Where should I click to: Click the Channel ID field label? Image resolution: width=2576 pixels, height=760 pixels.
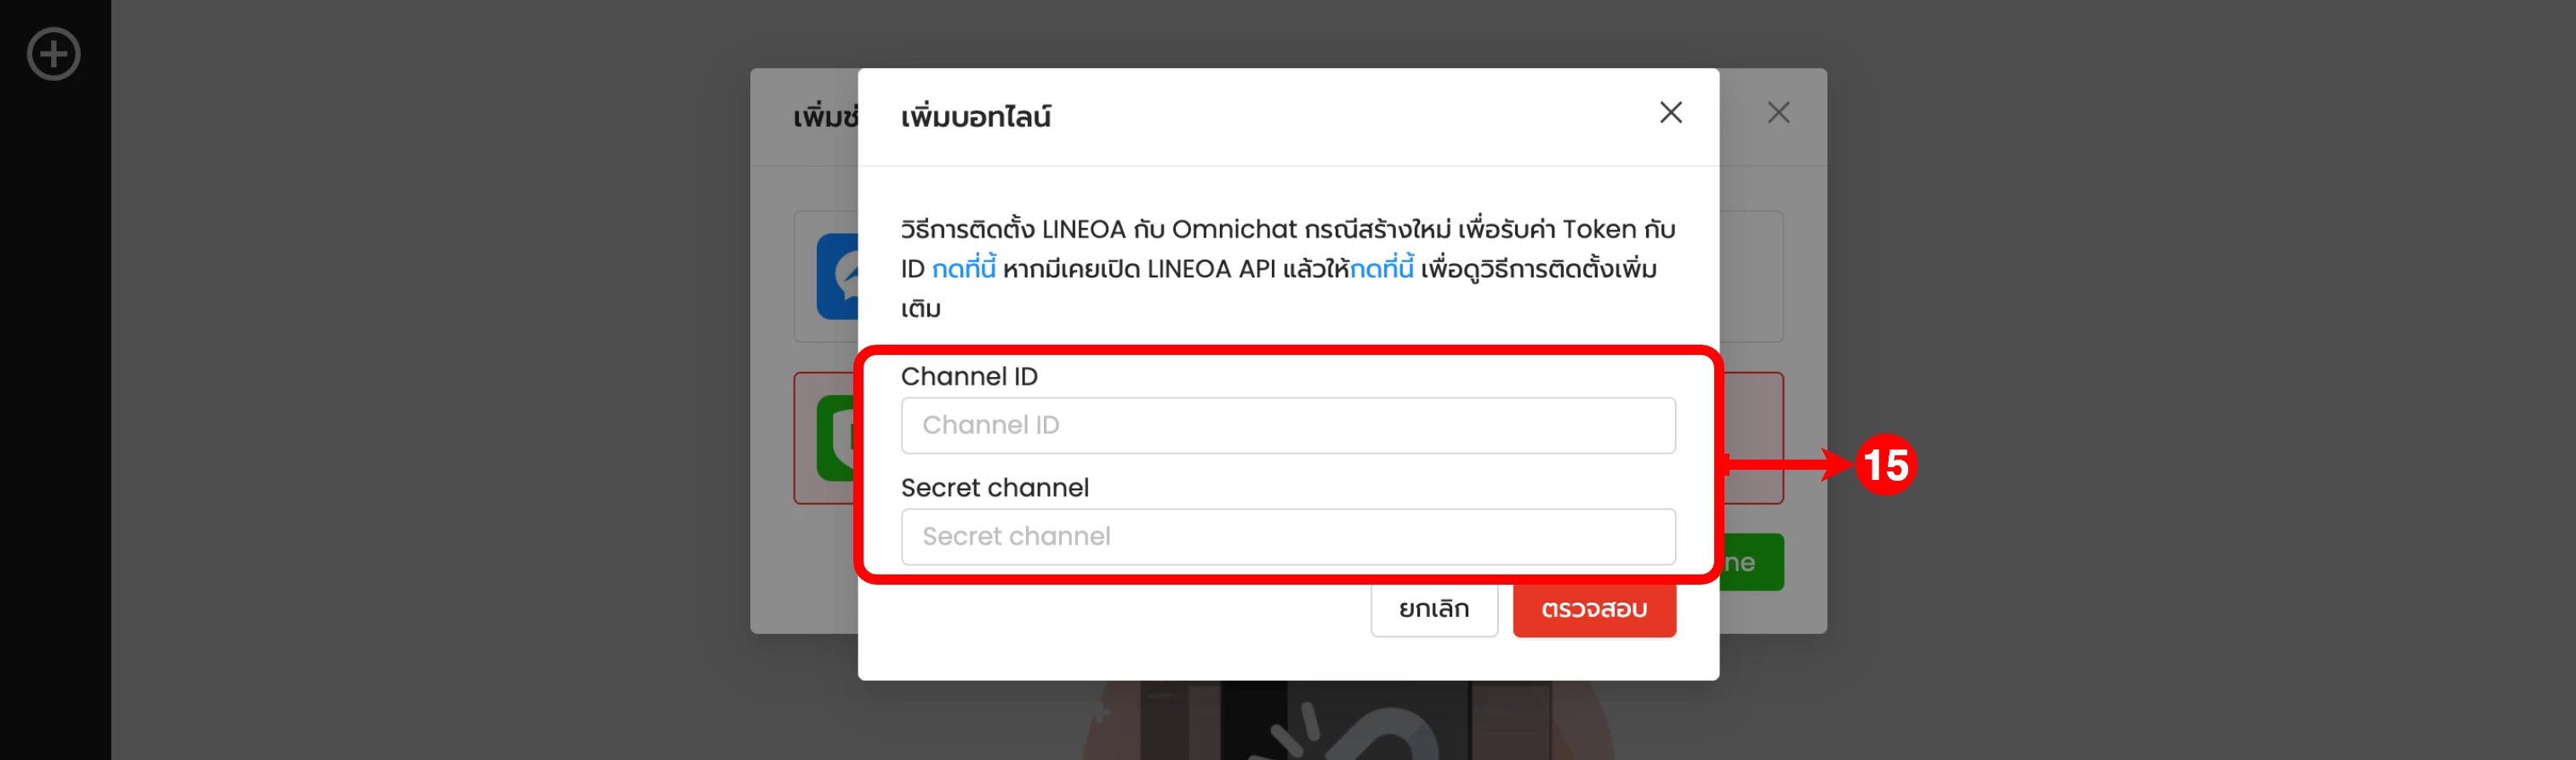(969, 376)
